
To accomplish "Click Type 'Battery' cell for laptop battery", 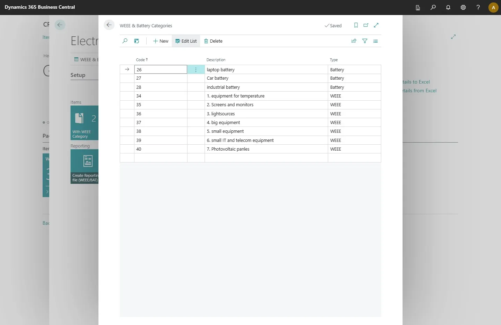I will pyautogui.click(x=354, y=70).
